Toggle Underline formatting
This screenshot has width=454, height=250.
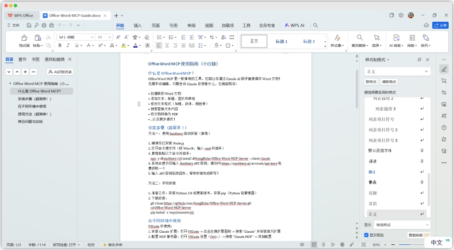click(76, 45)
